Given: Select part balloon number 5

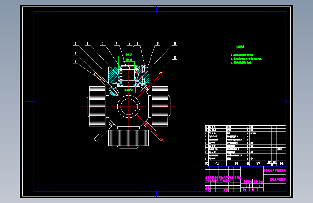Looking at the screenshot, I should [103, 43].
